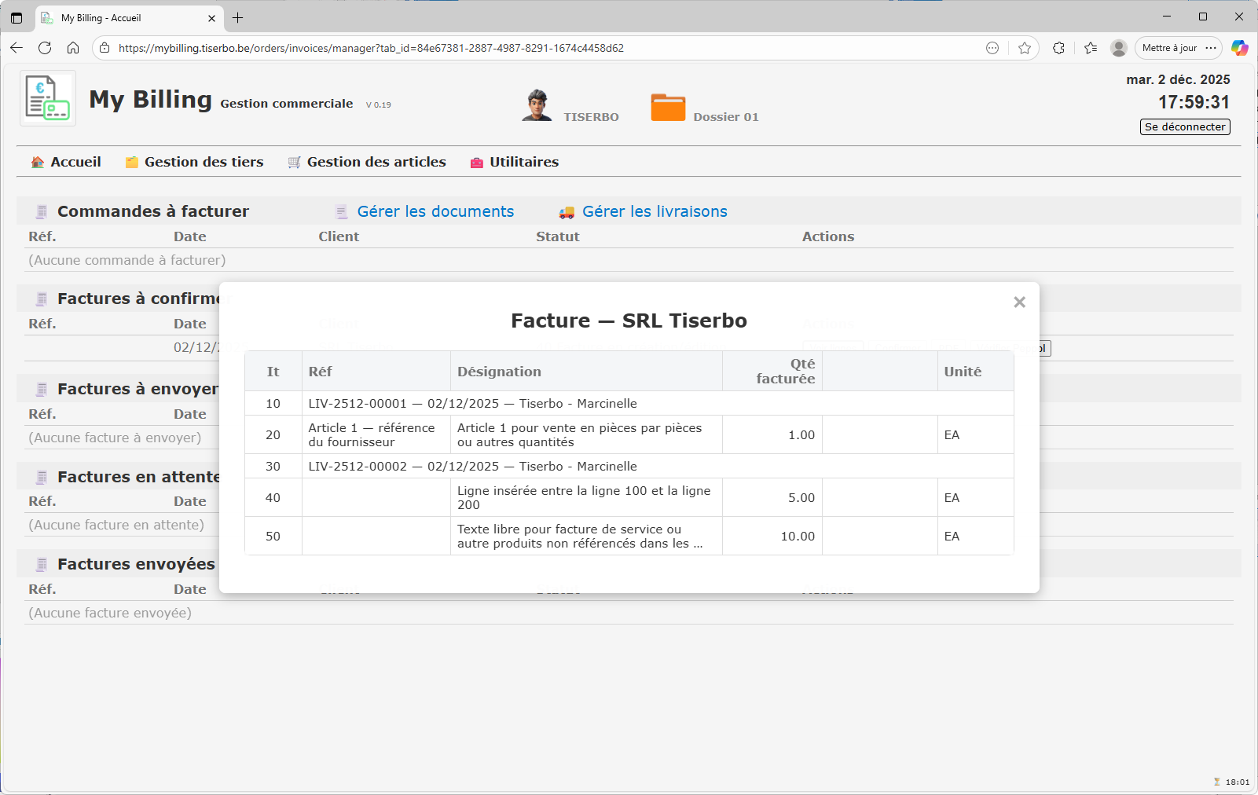Screen dimensions: 1258x795
Task: Click the TISERBO user avatar icon
Action: pyautogui.click(x=537, y=105)
